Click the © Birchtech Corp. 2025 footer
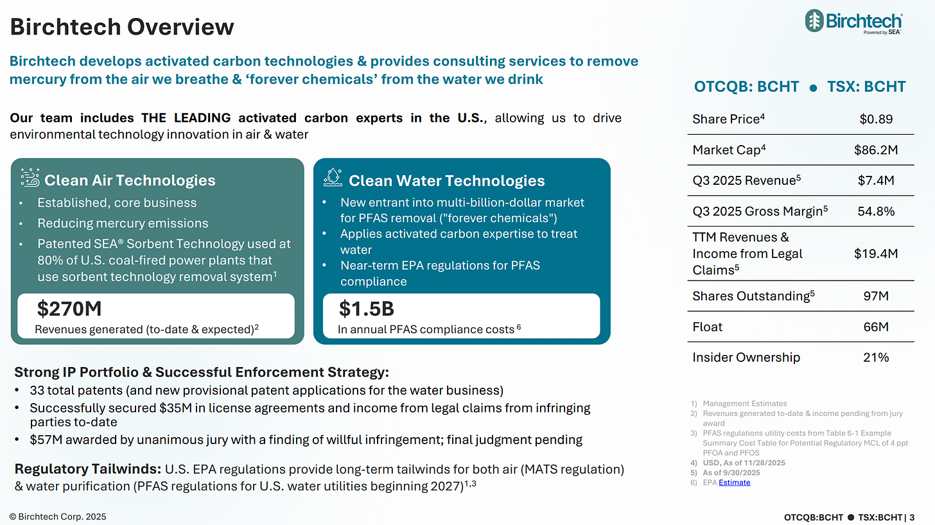Screen dimensions: 935x525 pos(58,517)
